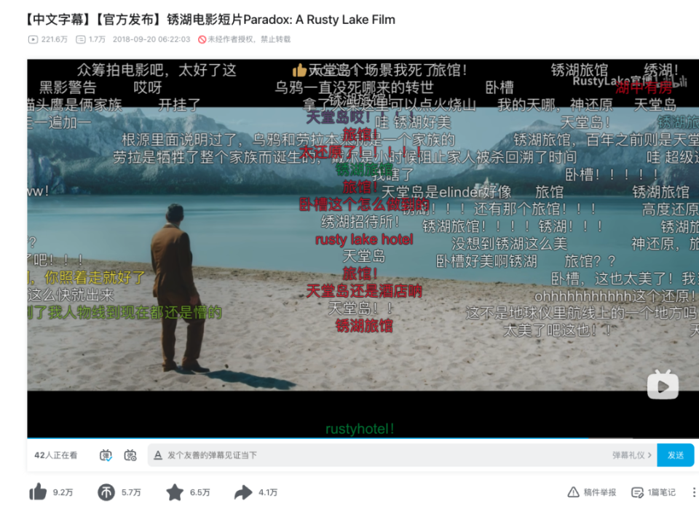Report the video via 稿件举报
Image resolution: width=699 pixels, height=508 pixels.
[591, 492]
